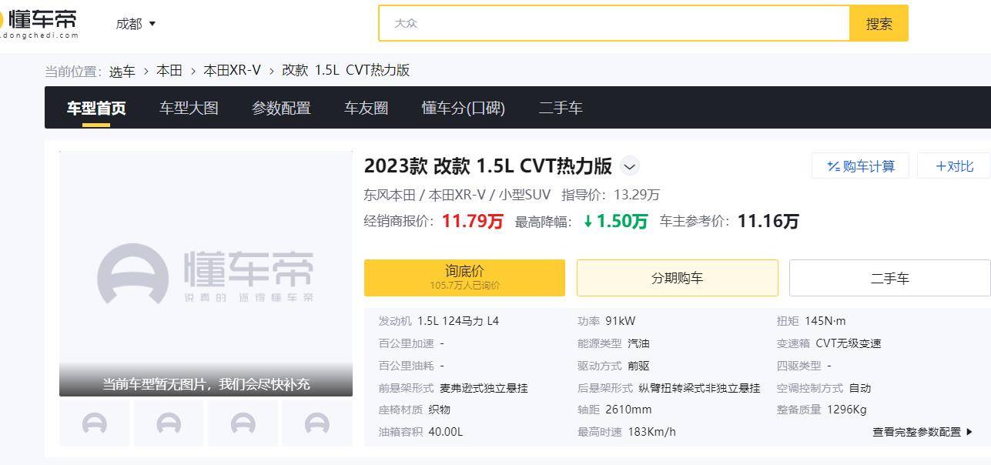Add the car with +对比
The height and width of the screenshot is (465, 991).
tap(953, 166)
